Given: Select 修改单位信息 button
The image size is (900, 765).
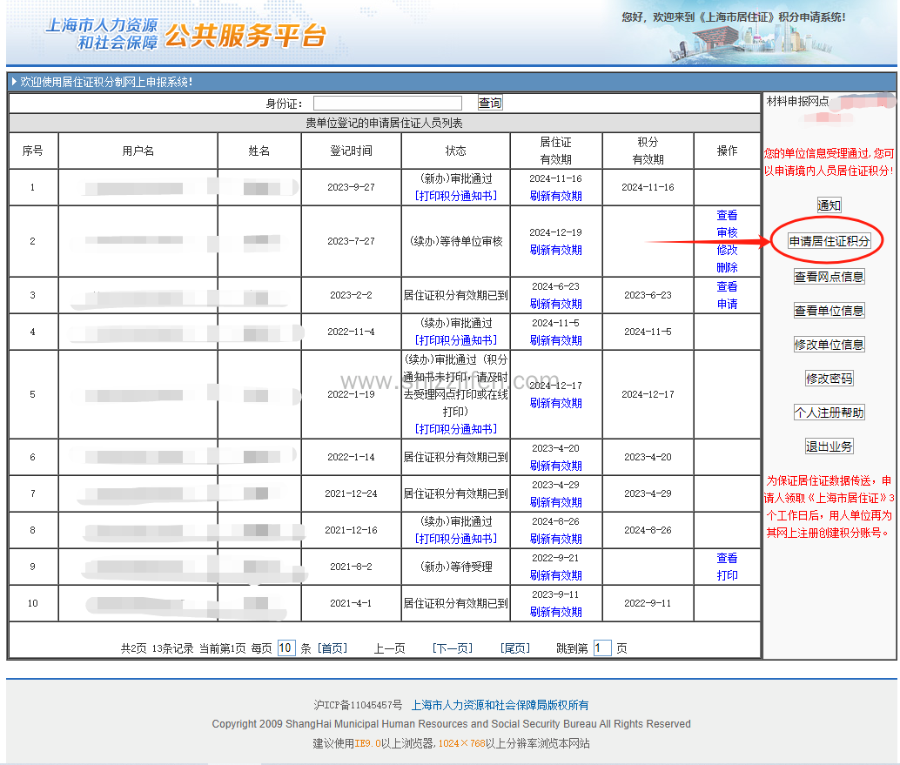Looking at the screenshot, I should (829, 345).
